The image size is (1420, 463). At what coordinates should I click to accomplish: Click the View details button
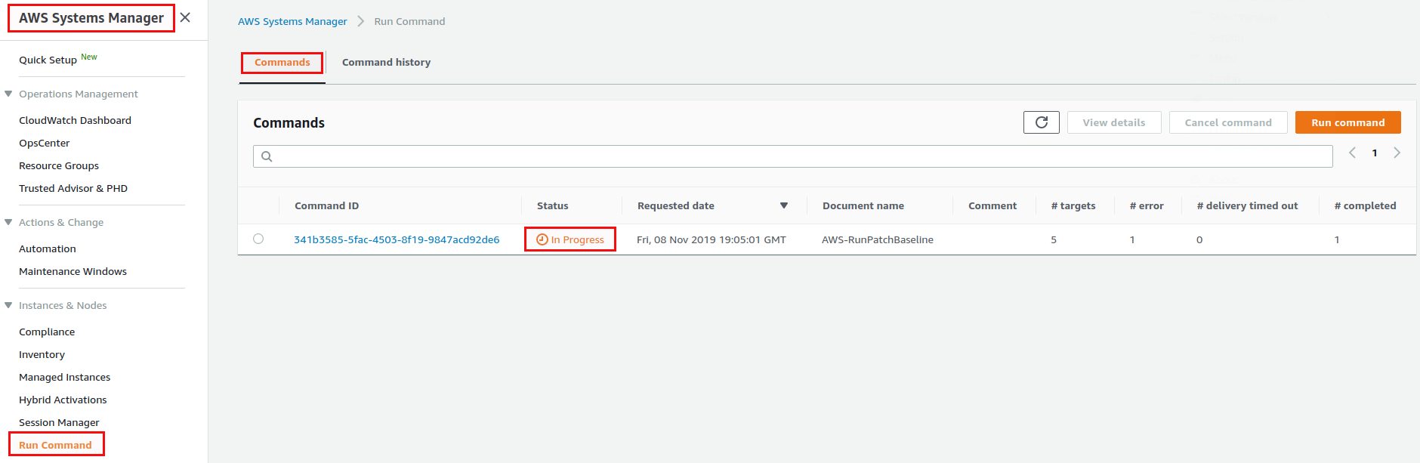[1114, 122]
